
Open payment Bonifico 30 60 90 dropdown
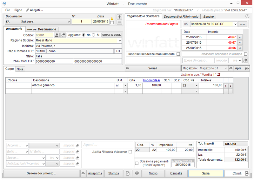235,24
